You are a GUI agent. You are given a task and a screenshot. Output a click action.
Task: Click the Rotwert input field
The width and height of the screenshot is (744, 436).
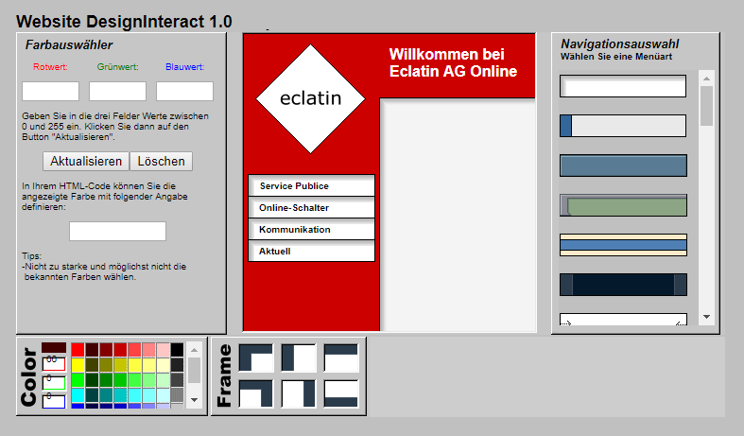50,92
